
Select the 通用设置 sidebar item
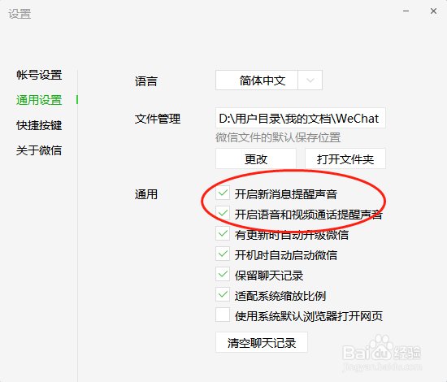click(39, 100)
